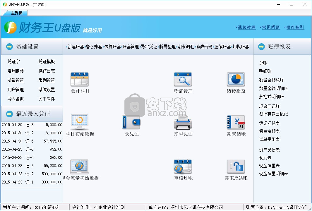Open 凭证模板 settings
This screenshot has height=211, width=312.
47,61
